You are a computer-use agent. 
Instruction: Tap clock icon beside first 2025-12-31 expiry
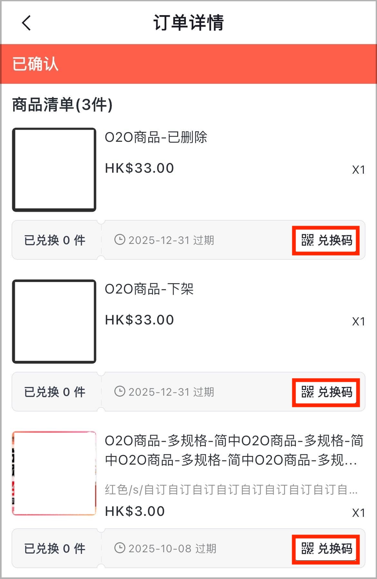pyautogui.click(x=120, y=240)
